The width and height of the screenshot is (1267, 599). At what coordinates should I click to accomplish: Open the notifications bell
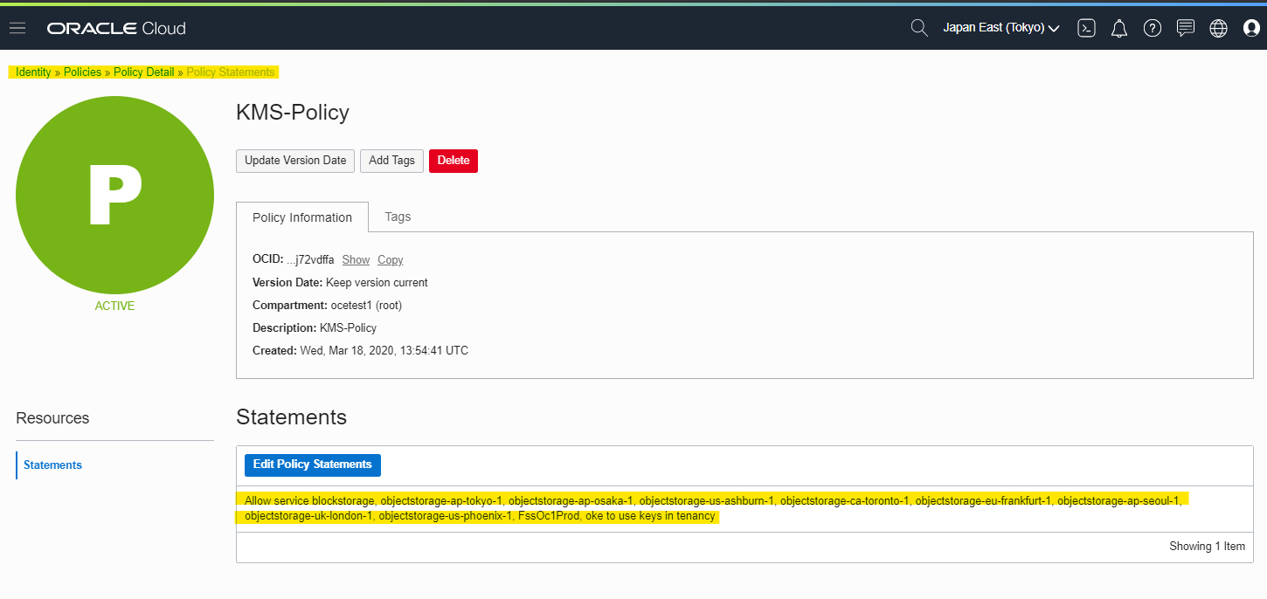(1119, 28)
